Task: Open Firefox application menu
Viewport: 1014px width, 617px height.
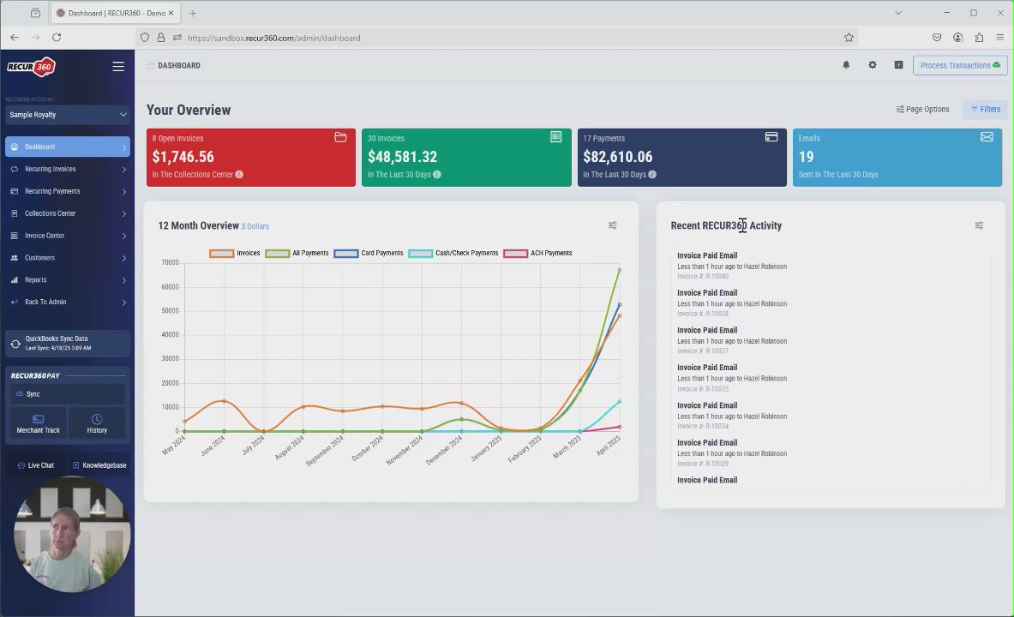Action: coord(999,38)
